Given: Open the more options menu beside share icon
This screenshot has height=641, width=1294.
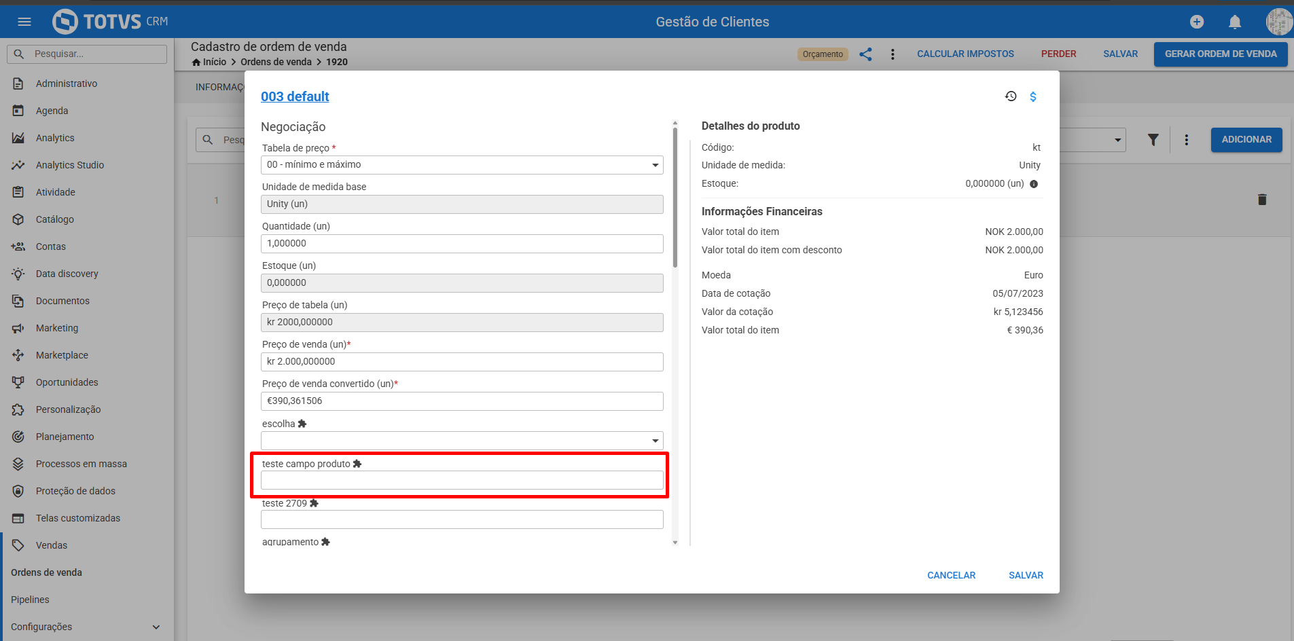Looking at the screenshot, I should pos(893,54).
